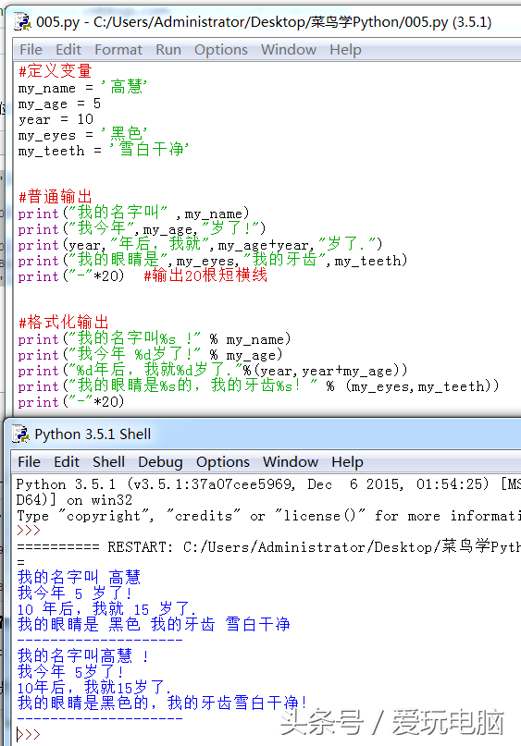Viewport: 521px width, 746px height.
Task: Click code line print("我今年 %d岁了!" % my_age)
Action: click(x=151, y=354)
